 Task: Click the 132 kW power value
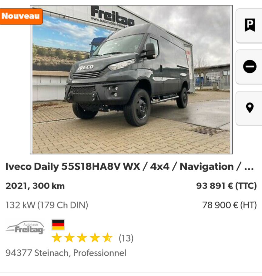coord(20,205)
